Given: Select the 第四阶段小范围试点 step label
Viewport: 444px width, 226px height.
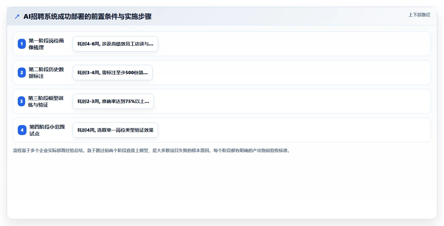Looking at the screenshot, I should [x=47, y=130].
